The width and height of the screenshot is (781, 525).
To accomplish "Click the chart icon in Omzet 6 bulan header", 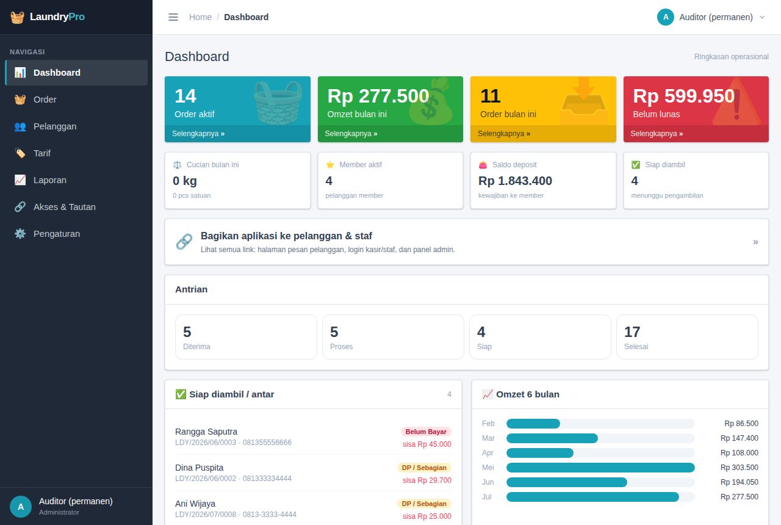I will click(x=488, y=394).
